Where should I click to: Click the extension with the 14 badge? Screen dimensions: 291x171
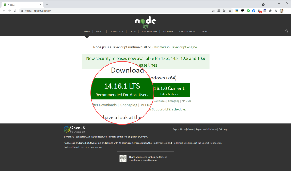point(259,11)
